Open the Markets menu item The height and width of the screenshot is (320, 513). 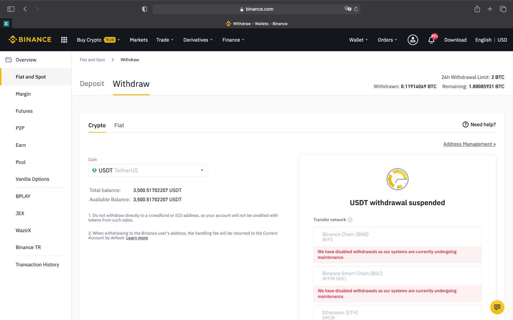[x=139, y=40]
